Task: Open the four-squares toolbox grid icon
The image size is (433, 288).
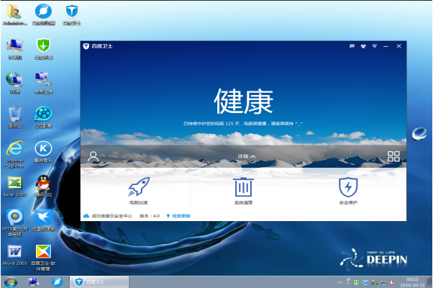Action: [393, 156]
